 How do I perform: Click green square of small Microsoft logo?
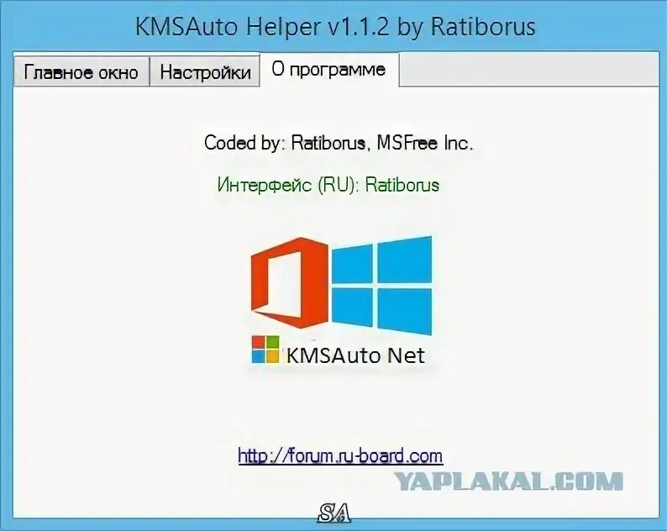(273, 343)
